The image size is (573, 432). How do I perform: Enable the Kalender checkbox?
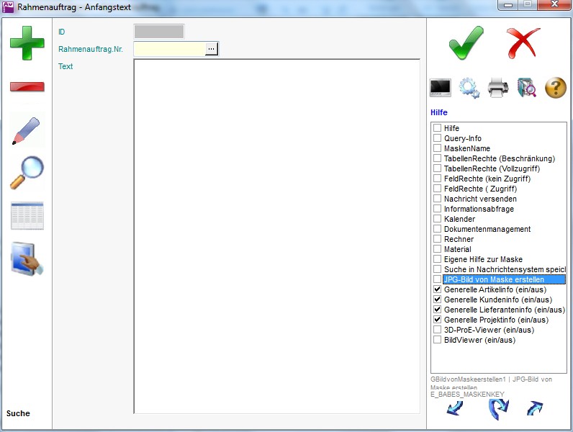437,219
